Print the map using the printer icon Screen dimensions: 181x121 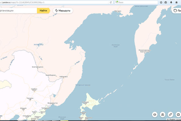(178, 115)
